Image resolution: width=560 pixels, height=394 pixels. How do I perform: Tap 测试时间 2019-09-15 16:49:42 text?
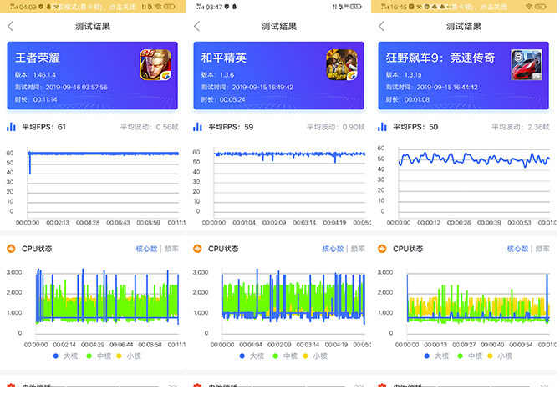[x=247, y=88]
